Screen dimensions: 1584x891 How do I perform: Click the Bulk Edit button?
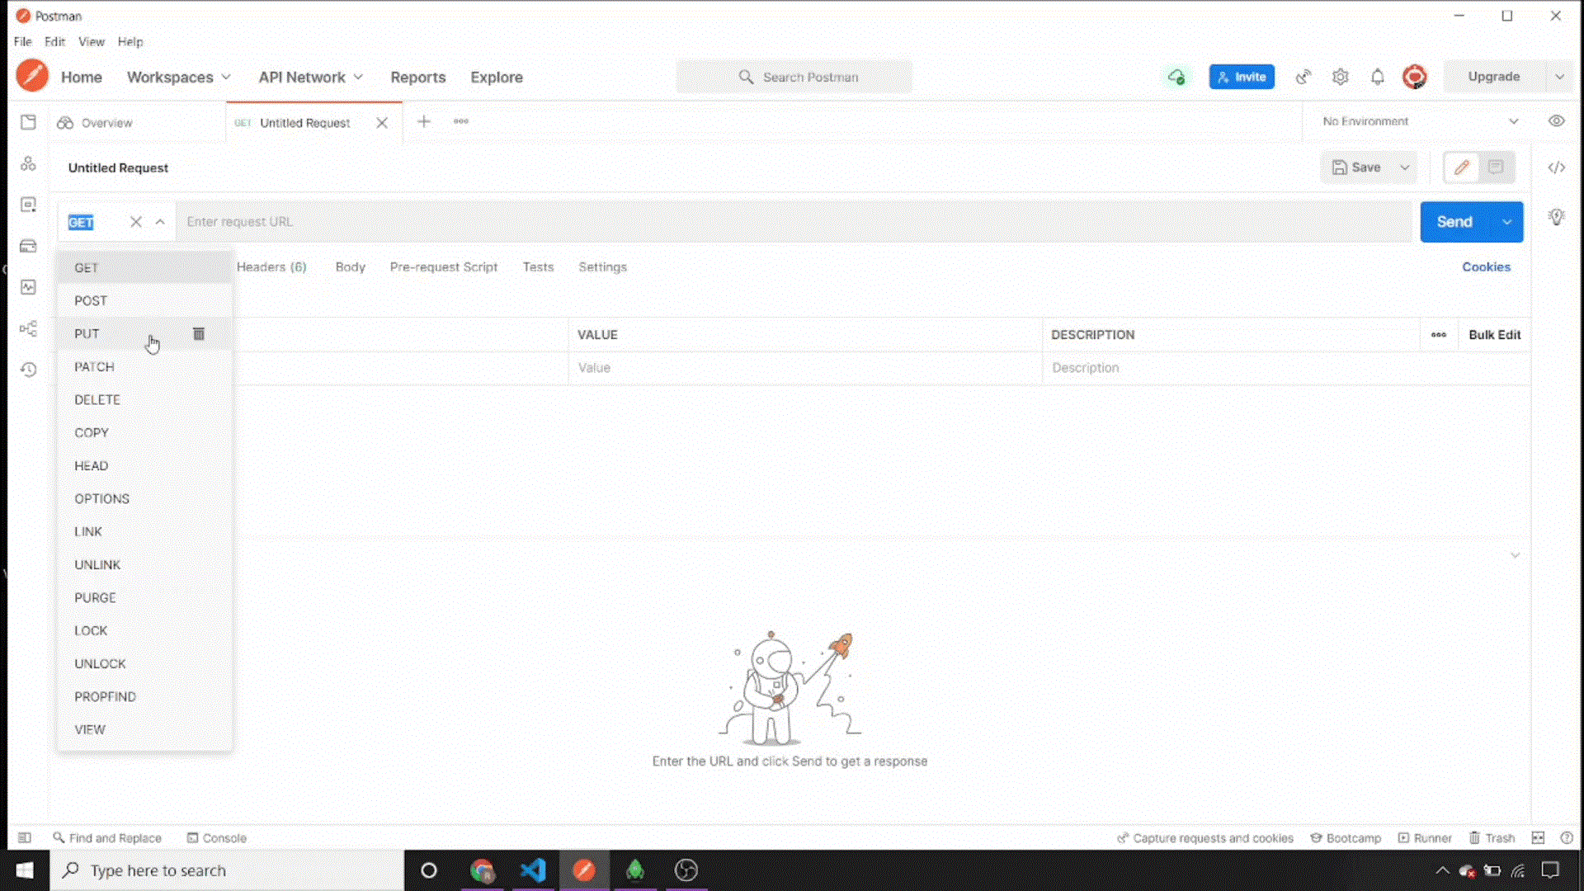pyautogui.click(x=1494, y=334)
